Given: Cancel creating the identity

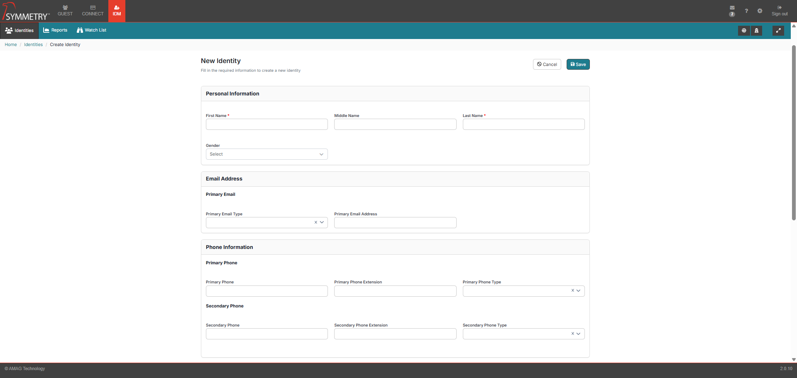Looking at the screenshot, I should click(x=547, y=64).
